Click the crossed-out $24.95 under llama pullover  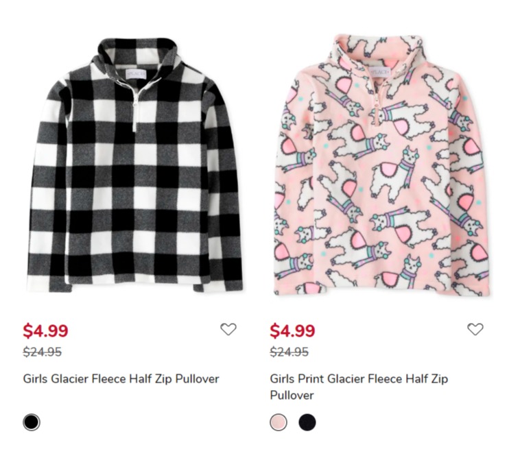click(289, 352)
